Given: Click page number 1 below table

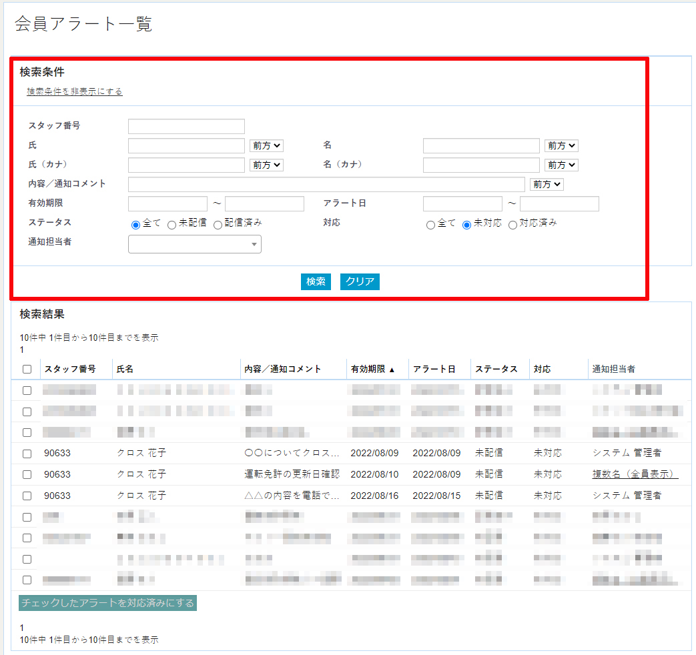Looking at the screenshot, I should [x=22, y=628].
